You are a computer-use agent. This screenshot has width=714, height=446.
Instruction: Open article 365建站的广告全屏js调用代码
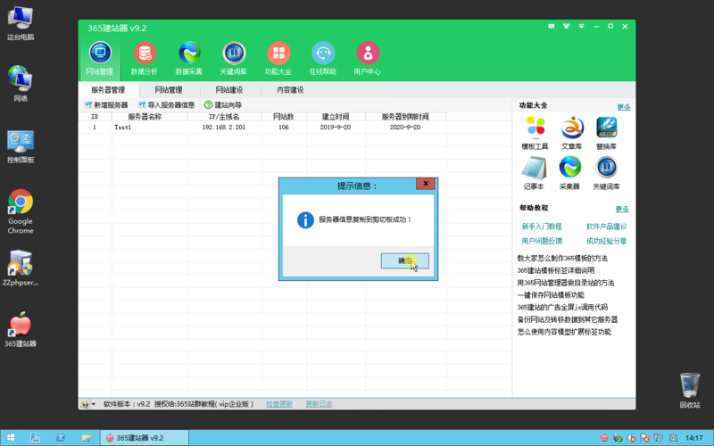(562, 307)
